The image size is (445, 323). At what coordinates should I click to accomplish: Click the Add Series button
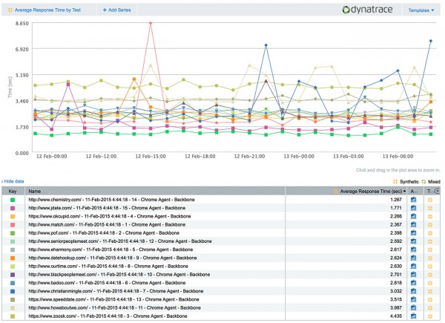116,10
